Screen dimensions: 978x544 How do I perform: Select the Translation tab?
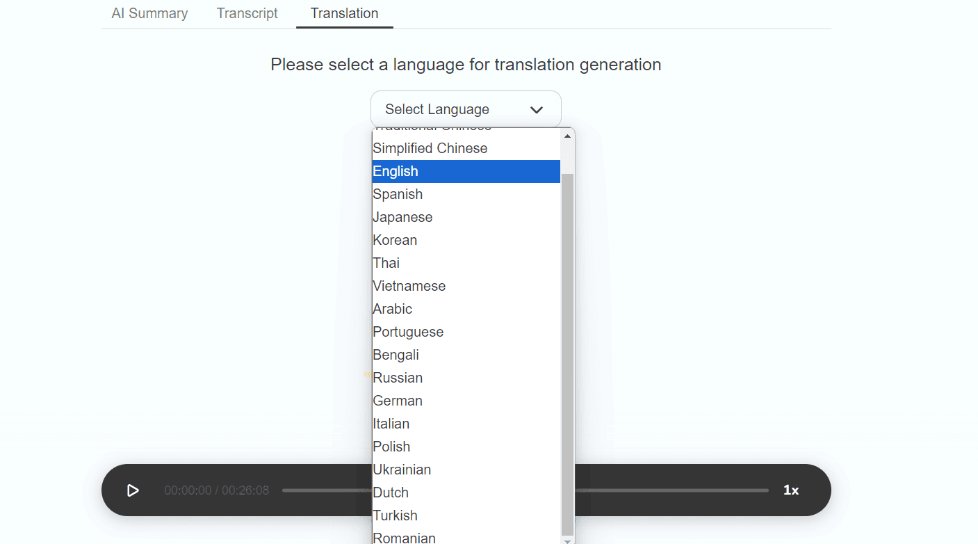[344, 13]
